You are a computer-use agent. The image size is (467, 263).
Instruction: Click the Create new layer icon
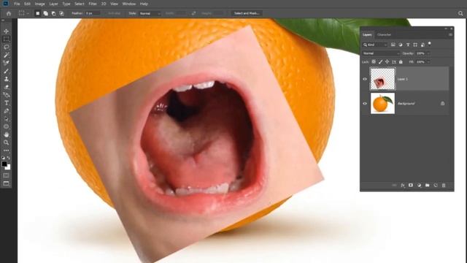coord(436,185)
